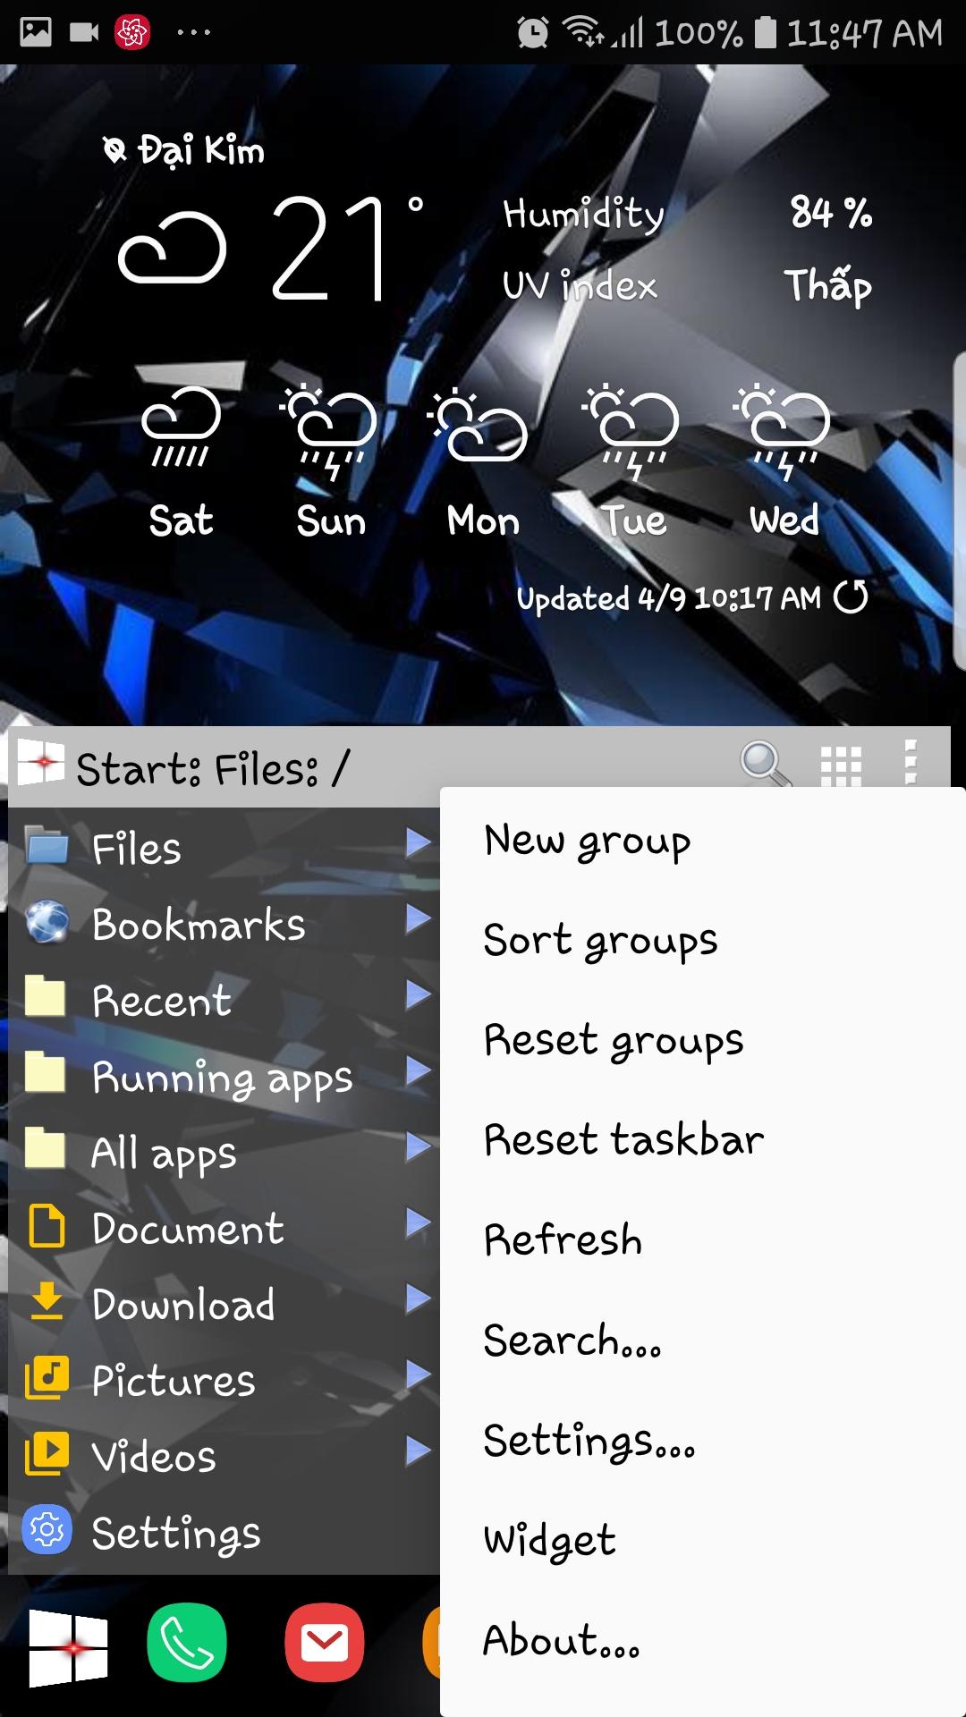Select New group from the menu
This screenshot has width=966, height=1717.
[587, 841]
